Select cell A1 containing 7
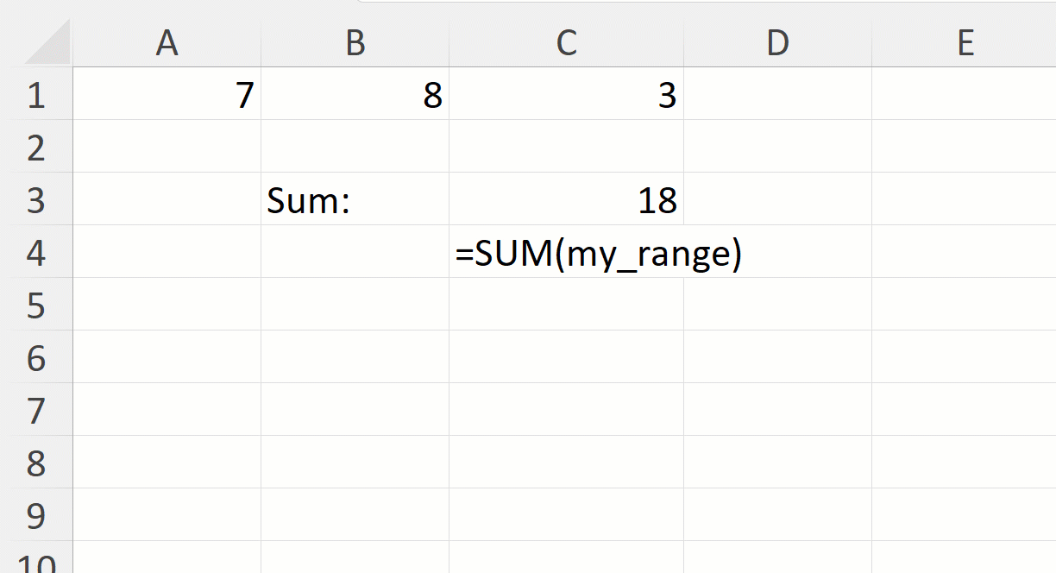The height and width of the screenshot is (573, 1056). point(168,95)
